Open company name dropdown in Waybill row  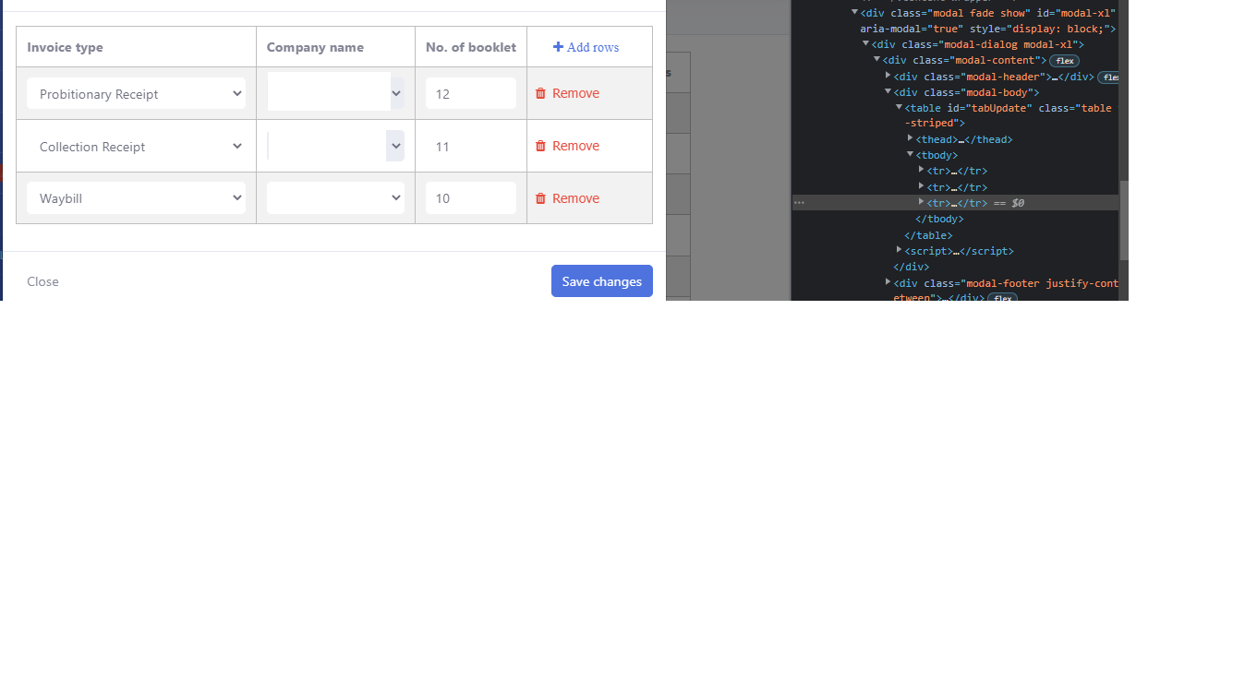click(x=336, y=198)
